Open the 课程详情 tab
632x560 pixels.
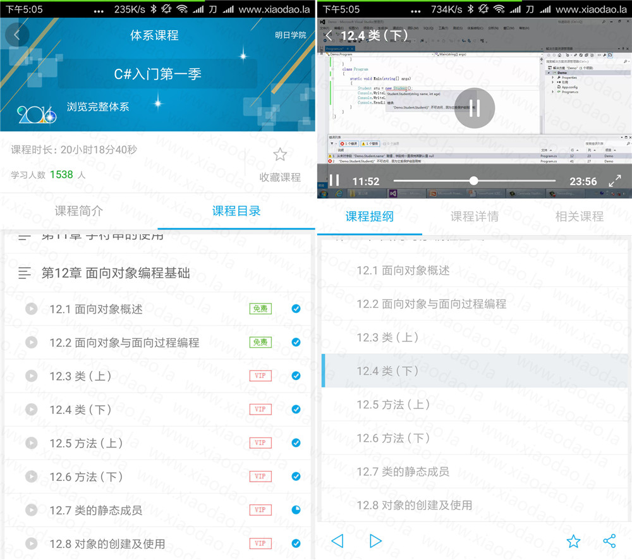(x=474, y=216)
